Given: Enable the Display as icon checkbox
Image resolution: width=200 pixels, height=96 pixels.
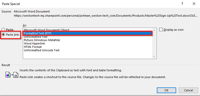Looking at the screenshot, I should [161, 30].
